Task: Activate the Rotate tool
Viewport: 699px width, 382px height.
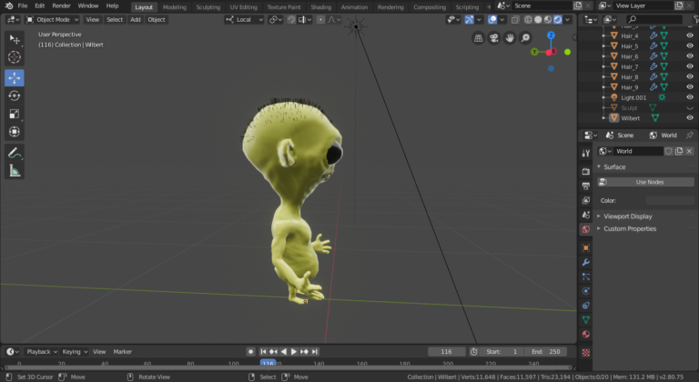Action: tap(15, 95)
